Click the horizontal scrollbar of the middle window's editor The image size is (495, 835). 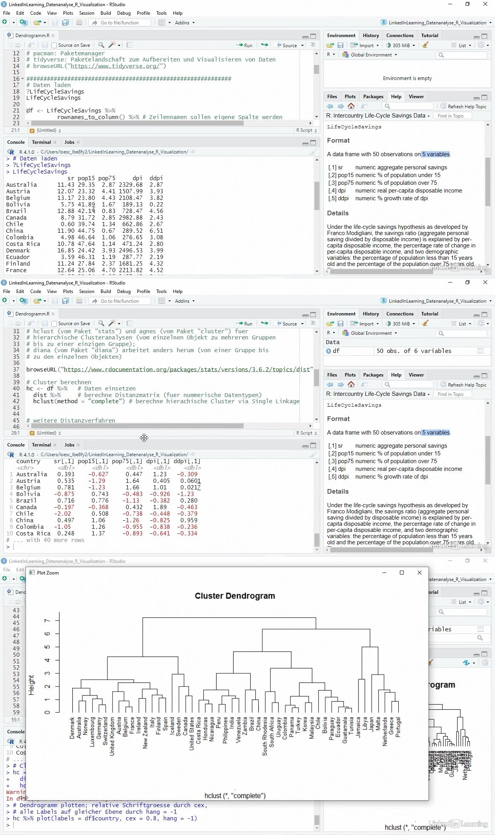(135, 426)
